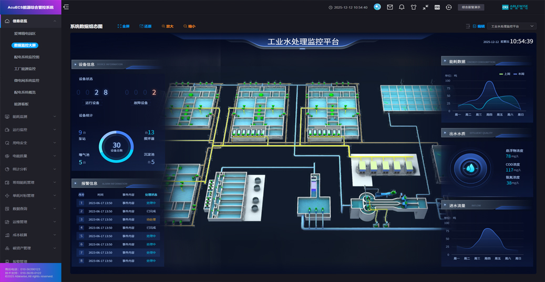This screenshot has width=545, height=282.
Task: Expand the 能耗监测 sidebar menu
Action: (x=30, y=117)
